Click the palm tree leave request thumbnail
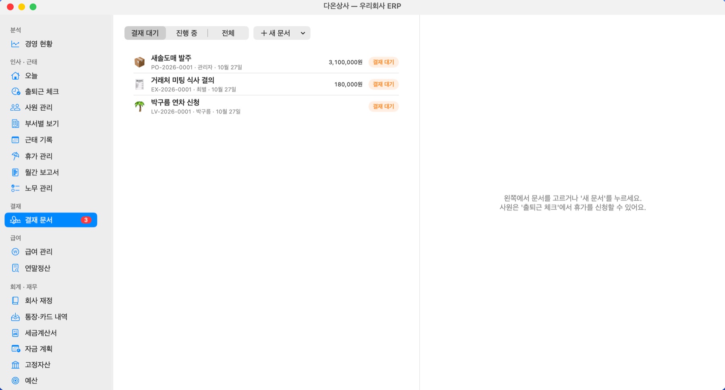The height and width of the screenshot is (390, 725). 139,106
